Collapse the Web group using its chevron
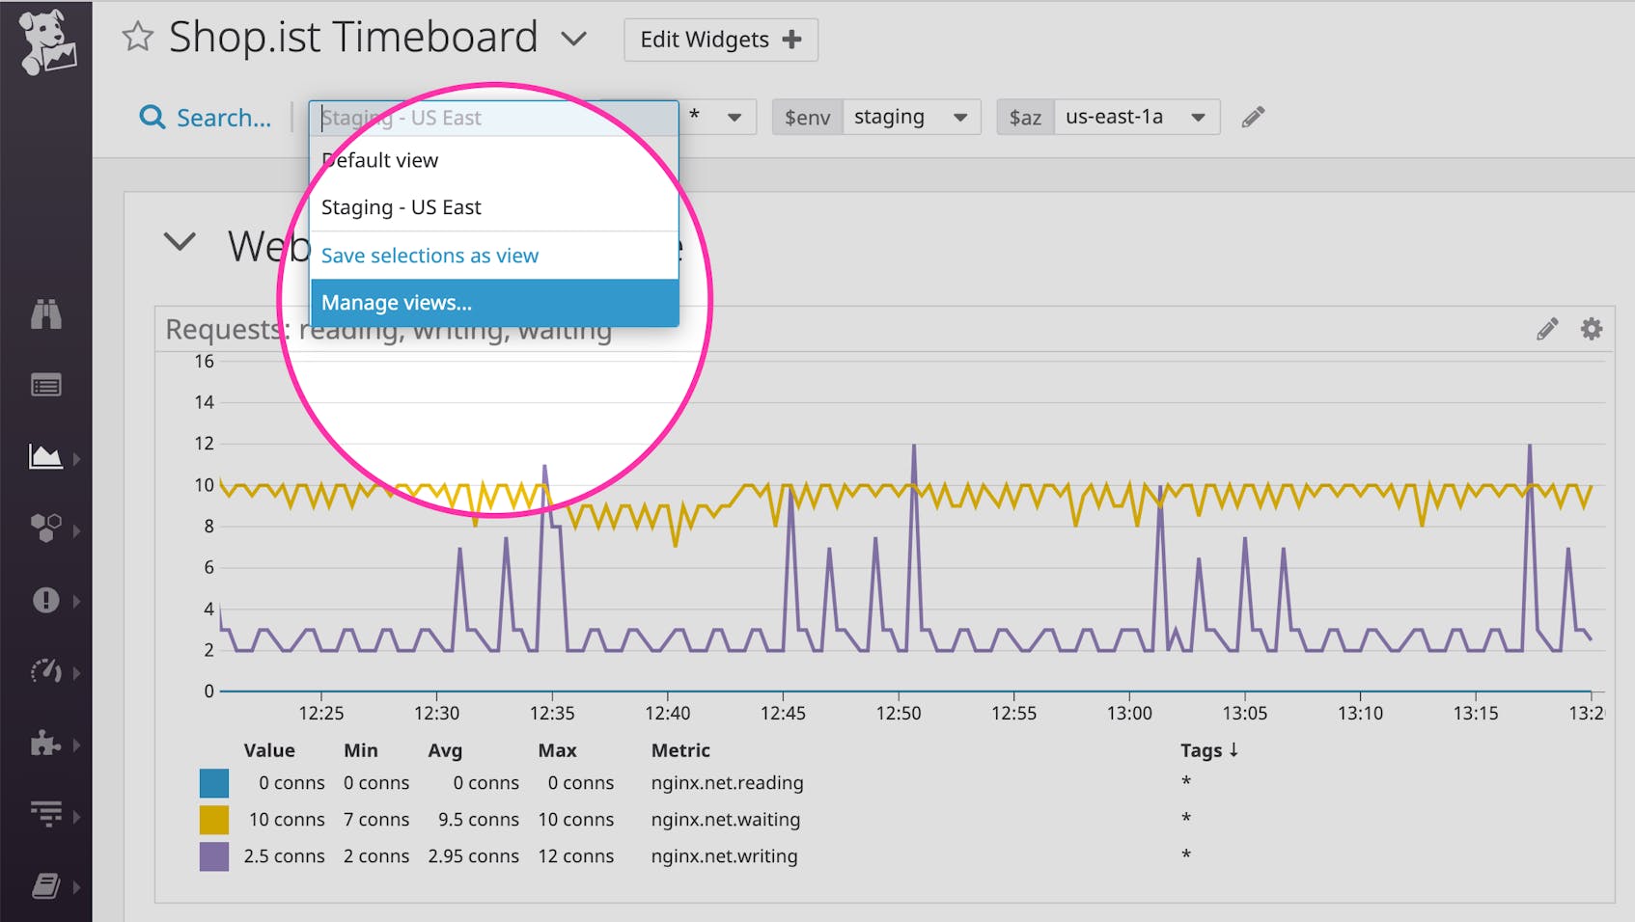 [x=179, y=243]
